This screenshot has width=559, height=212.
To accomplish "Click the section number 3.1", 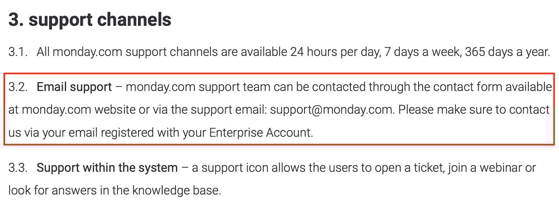I will (x=18, y=52).
